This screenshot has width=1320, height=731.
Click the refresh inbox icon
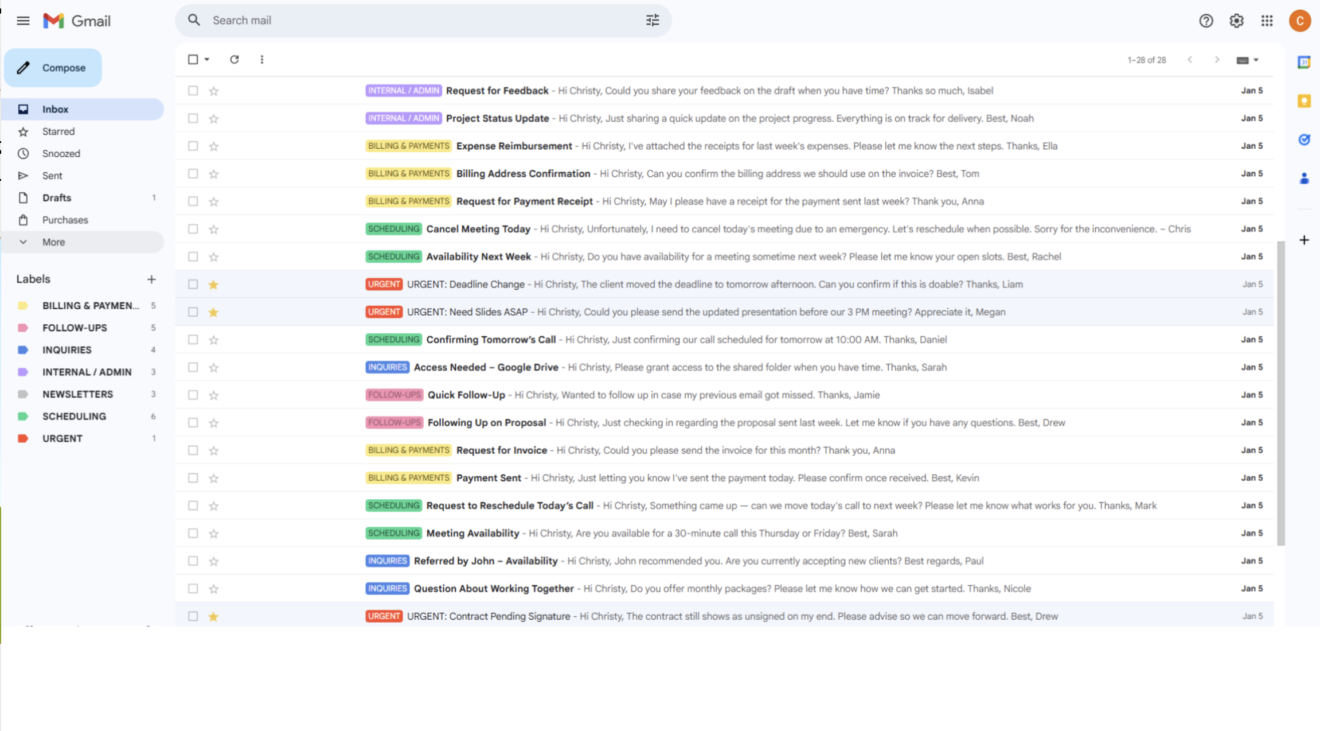pos(234,59)
